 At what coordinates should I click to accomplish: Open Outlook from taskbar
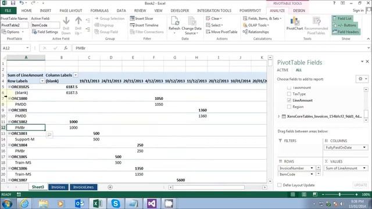coord(79,204)
